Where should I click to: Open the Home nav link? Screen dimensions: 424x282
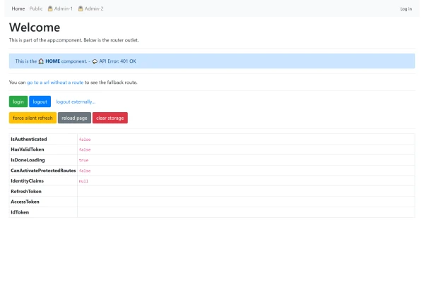click(x=18, y=8)
